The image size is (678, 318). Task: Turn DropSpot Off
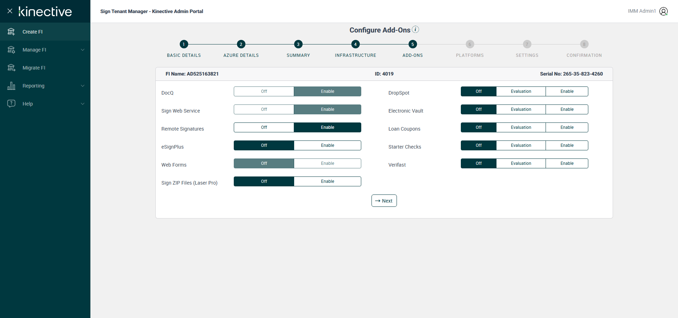click(x=478, y=91)
